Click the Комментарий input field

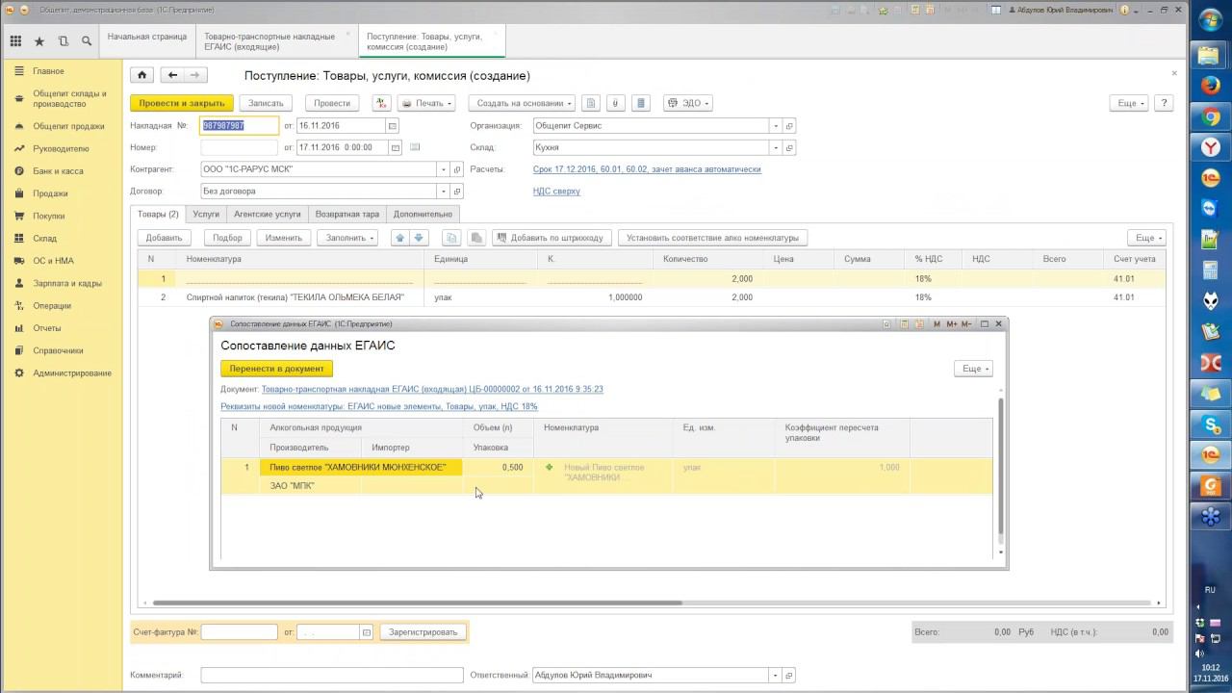pyautogui.click(x=331, y=676)
